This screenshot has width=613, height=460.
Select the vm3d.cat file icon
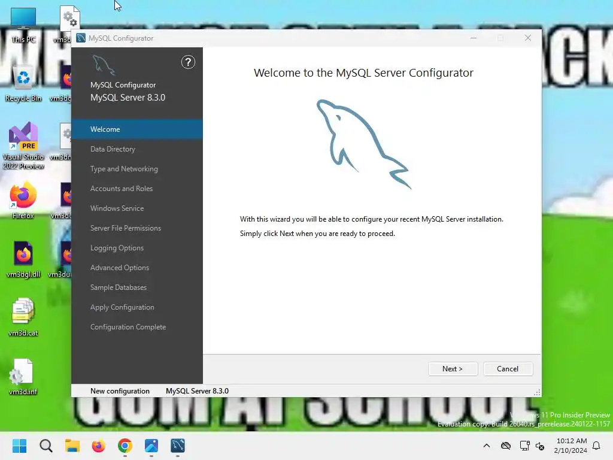click(23, 317)
